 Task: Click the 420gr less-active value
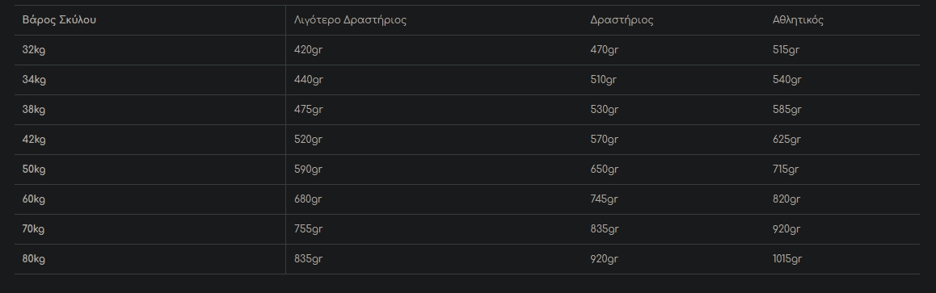click(x=309, y=50)
